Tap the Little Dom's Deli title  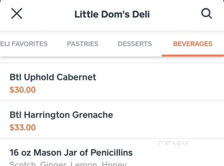pyautogui.click(x=112, y=14)
